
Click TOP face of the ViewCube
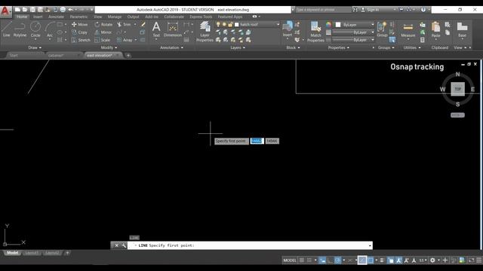click(x=457, y=89)
